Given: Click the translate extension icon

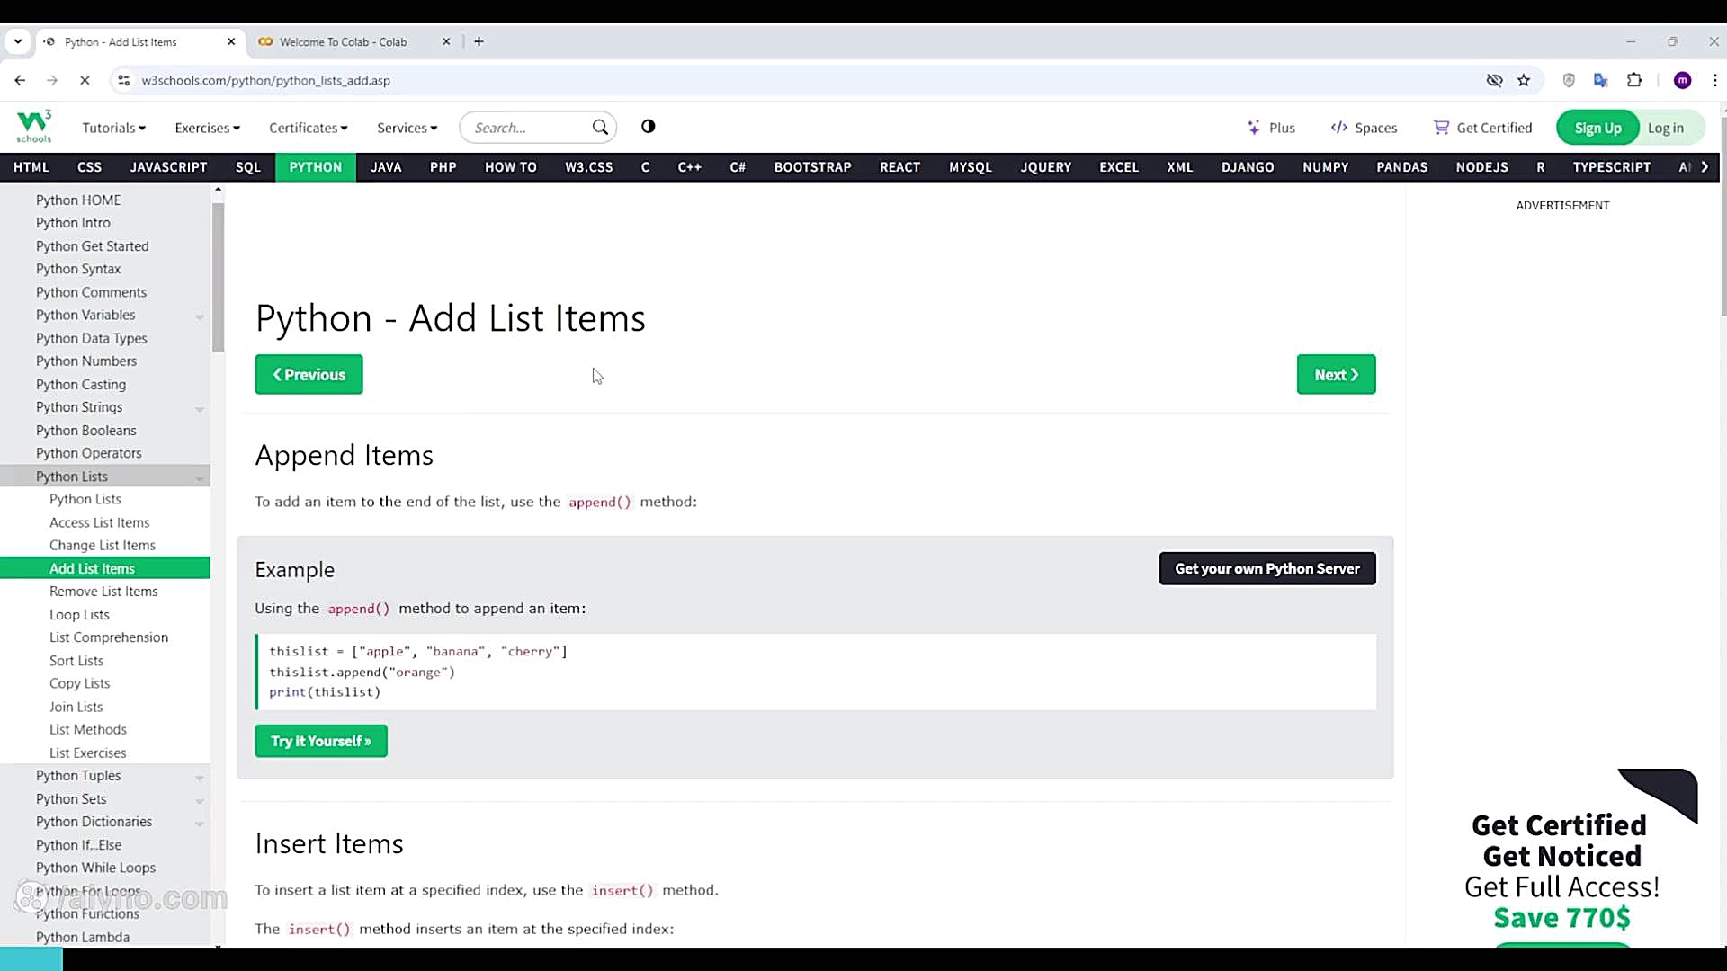Looking at the screenshot, I should tap(1601, 80).
